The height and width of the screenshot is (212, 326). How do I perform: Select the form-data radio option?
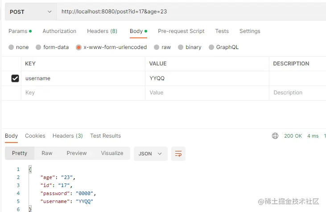click(38, 47)
